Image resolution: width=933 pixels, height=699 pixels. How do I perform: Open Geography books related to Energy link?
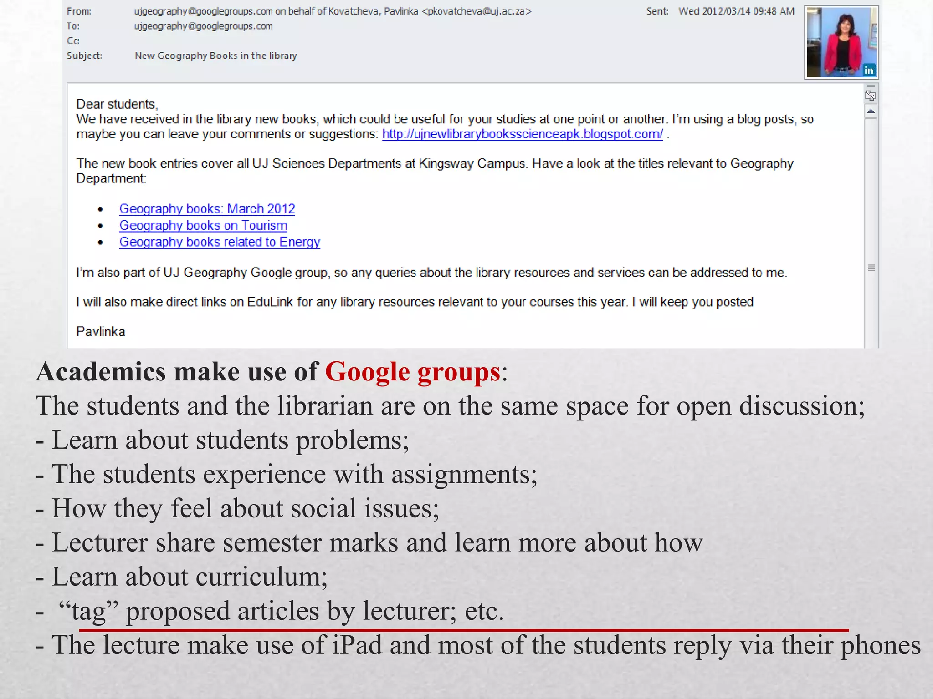click(220, 242)
